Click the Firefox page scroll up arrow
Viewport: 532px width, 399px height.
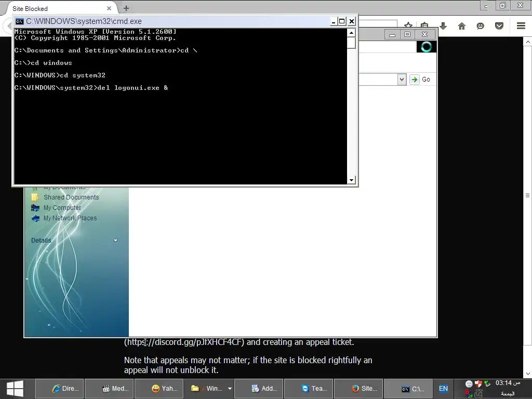pyautogui.click(x=528, y=42)
